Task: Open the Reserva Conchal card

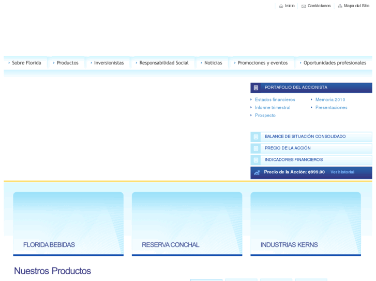Action: coord(187,224)
